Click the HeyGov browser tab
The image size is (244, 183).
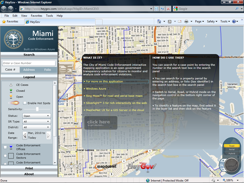click(60, 22)
